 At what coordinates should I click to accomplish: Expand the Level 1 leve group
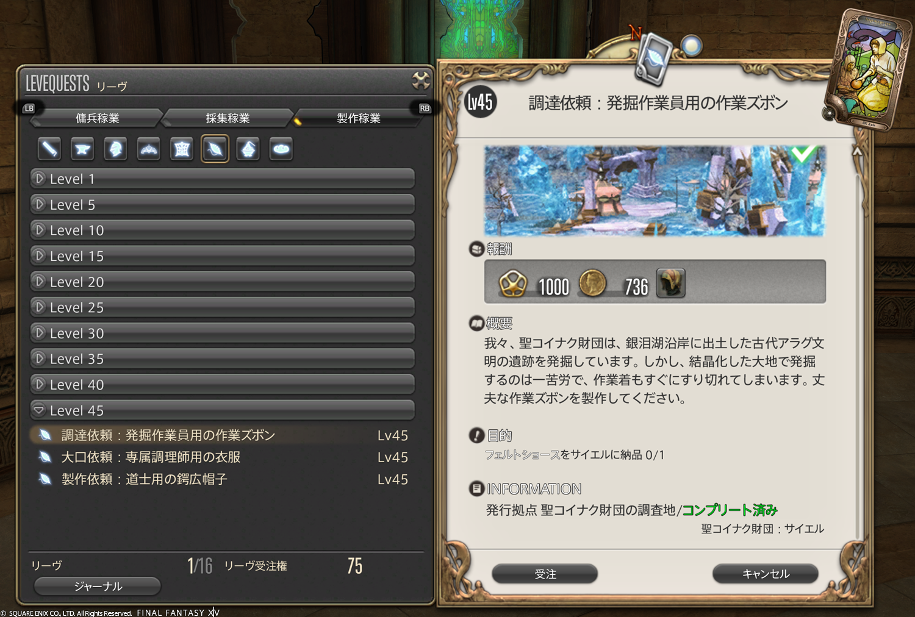[223, 179]
